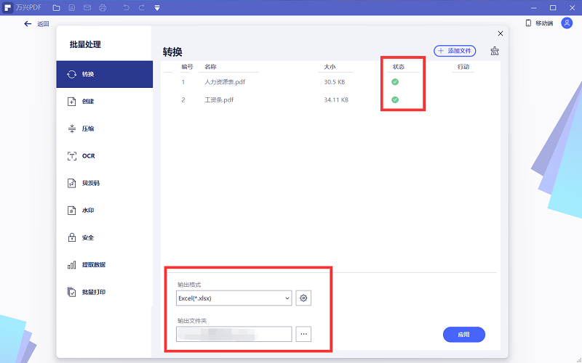This screenshot has width=582, height=363.
Task: Click the open folder icon in title bar
Action: [x=56, y=8]
